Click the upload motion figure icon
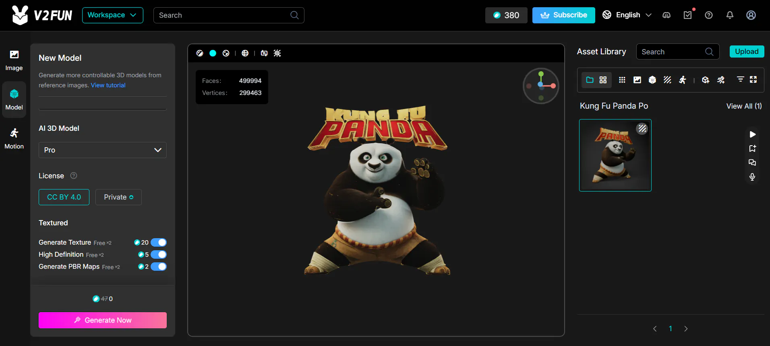Viewport: 770px width, 346px height. pyautogui.click(x=721, y=80)
